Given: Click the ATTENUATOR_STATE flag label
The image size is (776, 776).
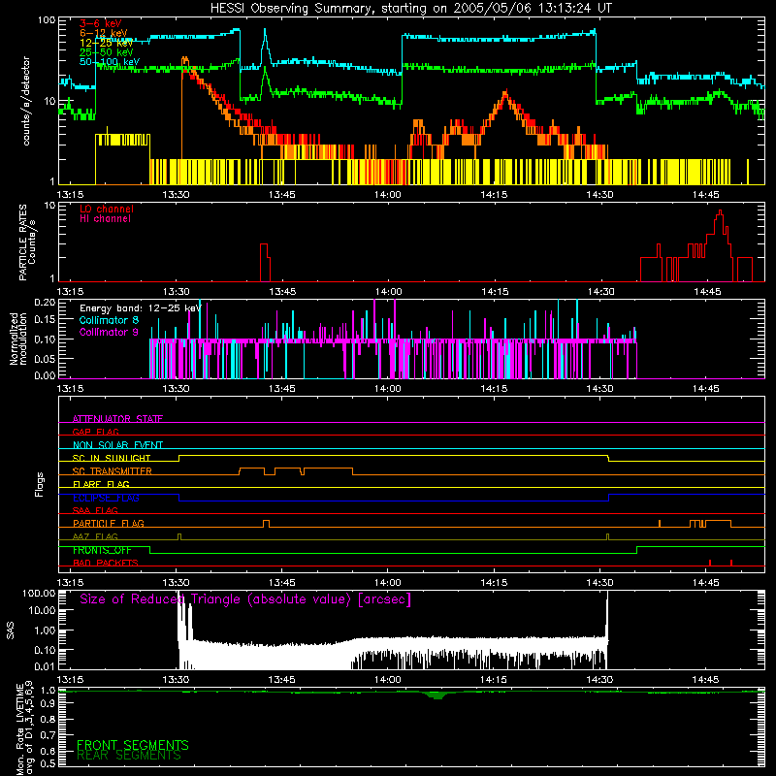Looking at the screenshot, I should (117, 419).
